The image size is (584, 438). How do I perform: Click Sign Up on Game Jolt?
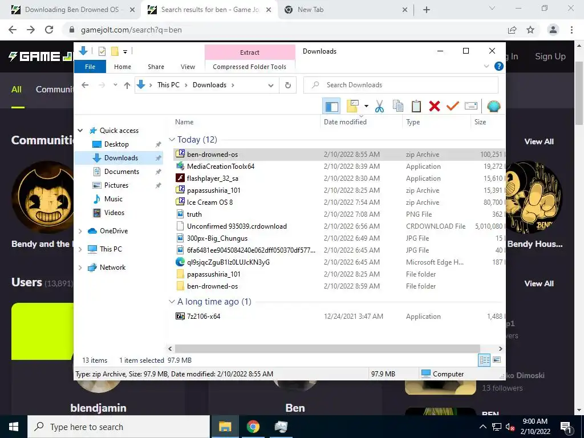tap(550, 56)
